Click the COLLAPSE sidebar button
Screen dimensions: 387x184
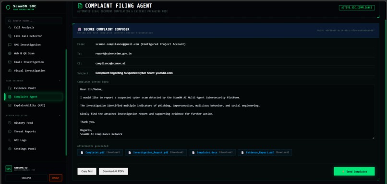point(26,178)
